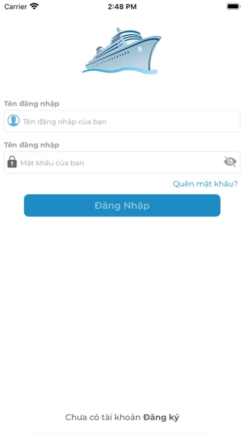
Task: Click the padlock icon in password field
Action: [x=12, y=162]
